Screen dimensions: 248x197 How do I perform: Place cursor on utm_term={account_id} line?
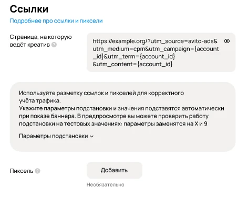[x=134, y=57]
